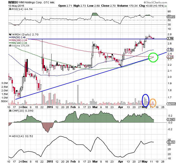
Task: Click the candlestick icon before WMIH (Daily)
Action: tap(10, 34)
